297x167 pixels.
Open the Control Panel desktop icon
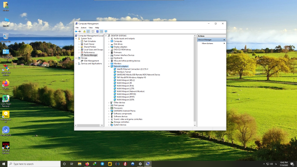pyautogui.click(x=6, y=53)
